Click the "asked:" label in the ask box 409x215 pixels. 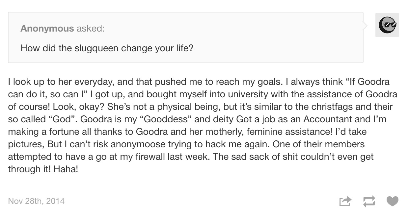click(91, 29)
